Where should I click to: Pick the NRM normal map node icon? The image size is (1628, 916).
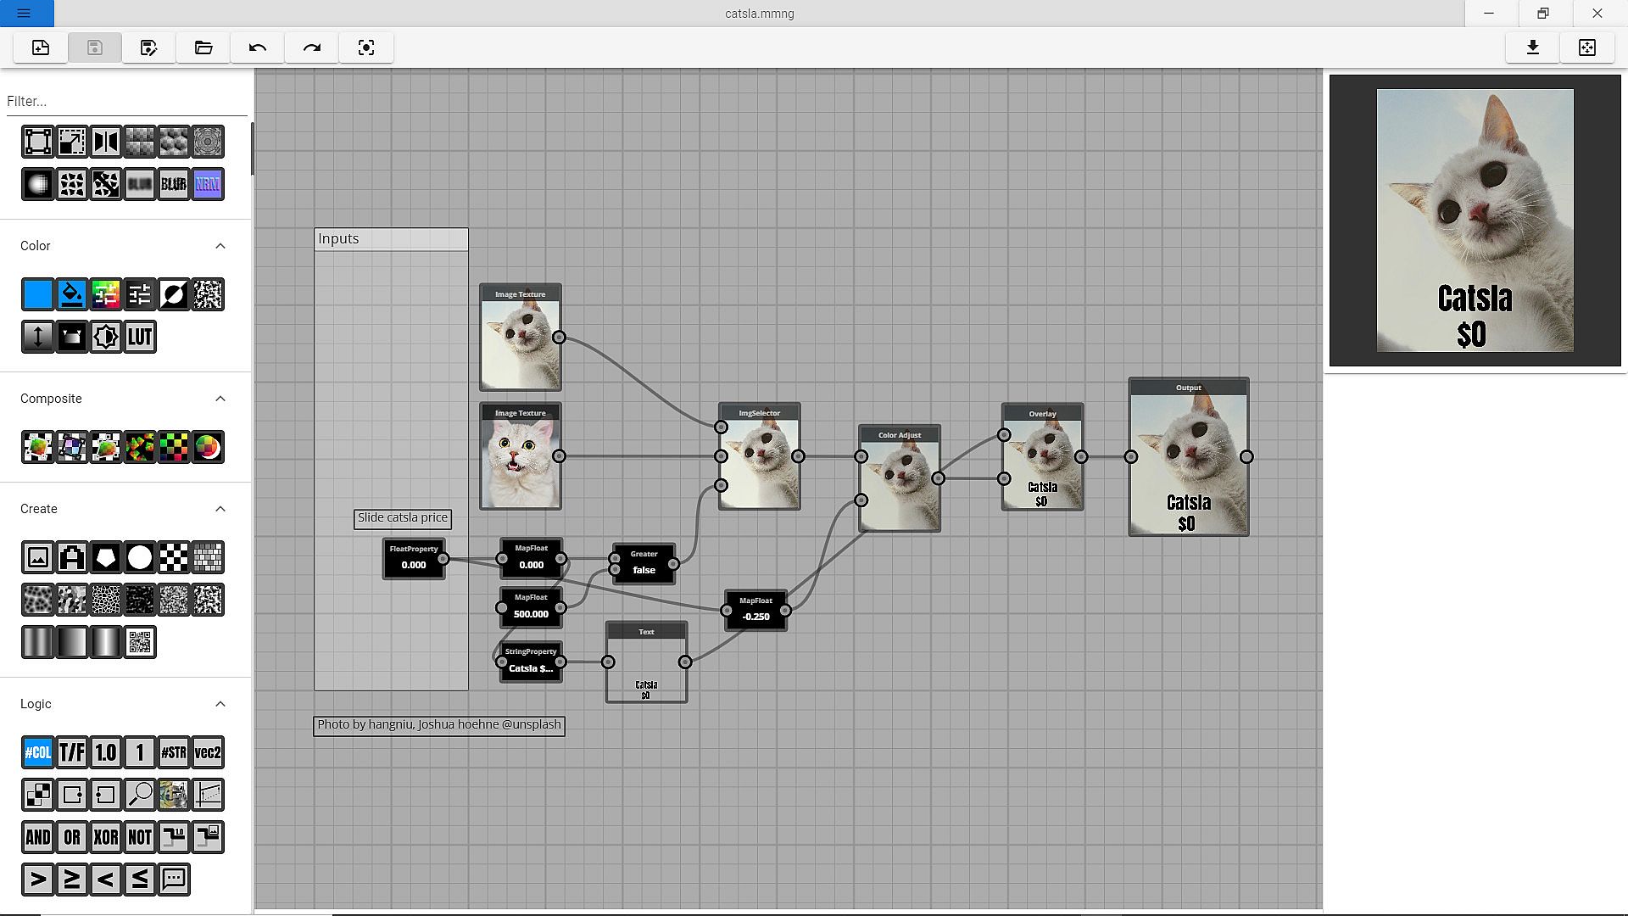click(208, 184)
